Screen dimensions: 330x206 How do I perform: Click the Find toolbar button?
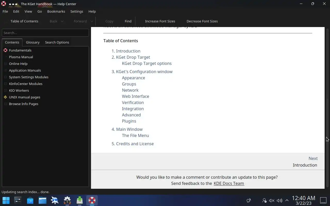tap(128, 21)
